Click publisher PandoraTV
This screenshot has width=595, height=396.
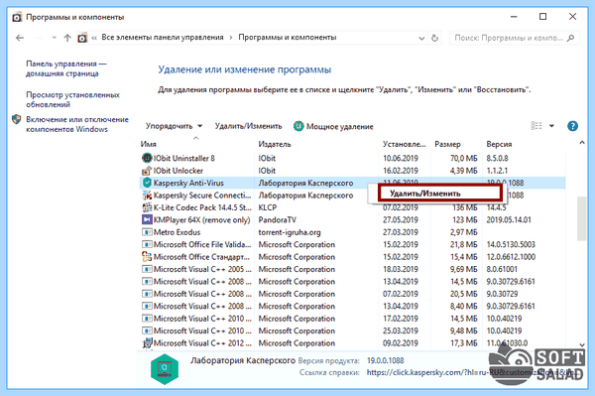tap(277, 219)
